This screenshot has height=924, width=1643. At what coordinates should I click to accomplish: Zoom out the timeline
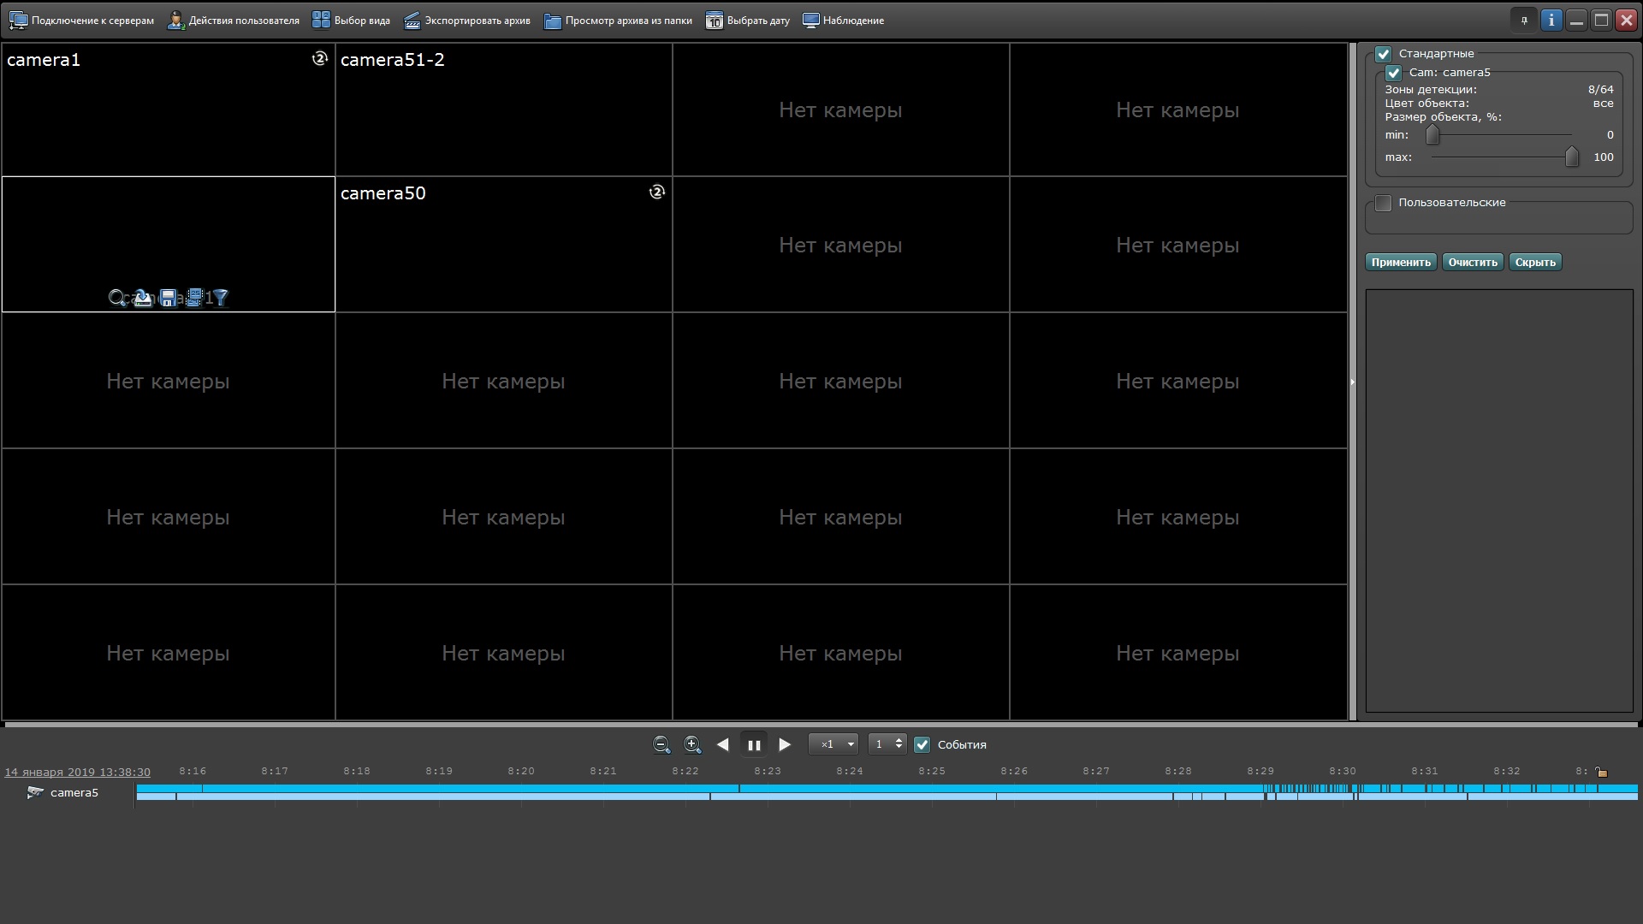[661, 744]
